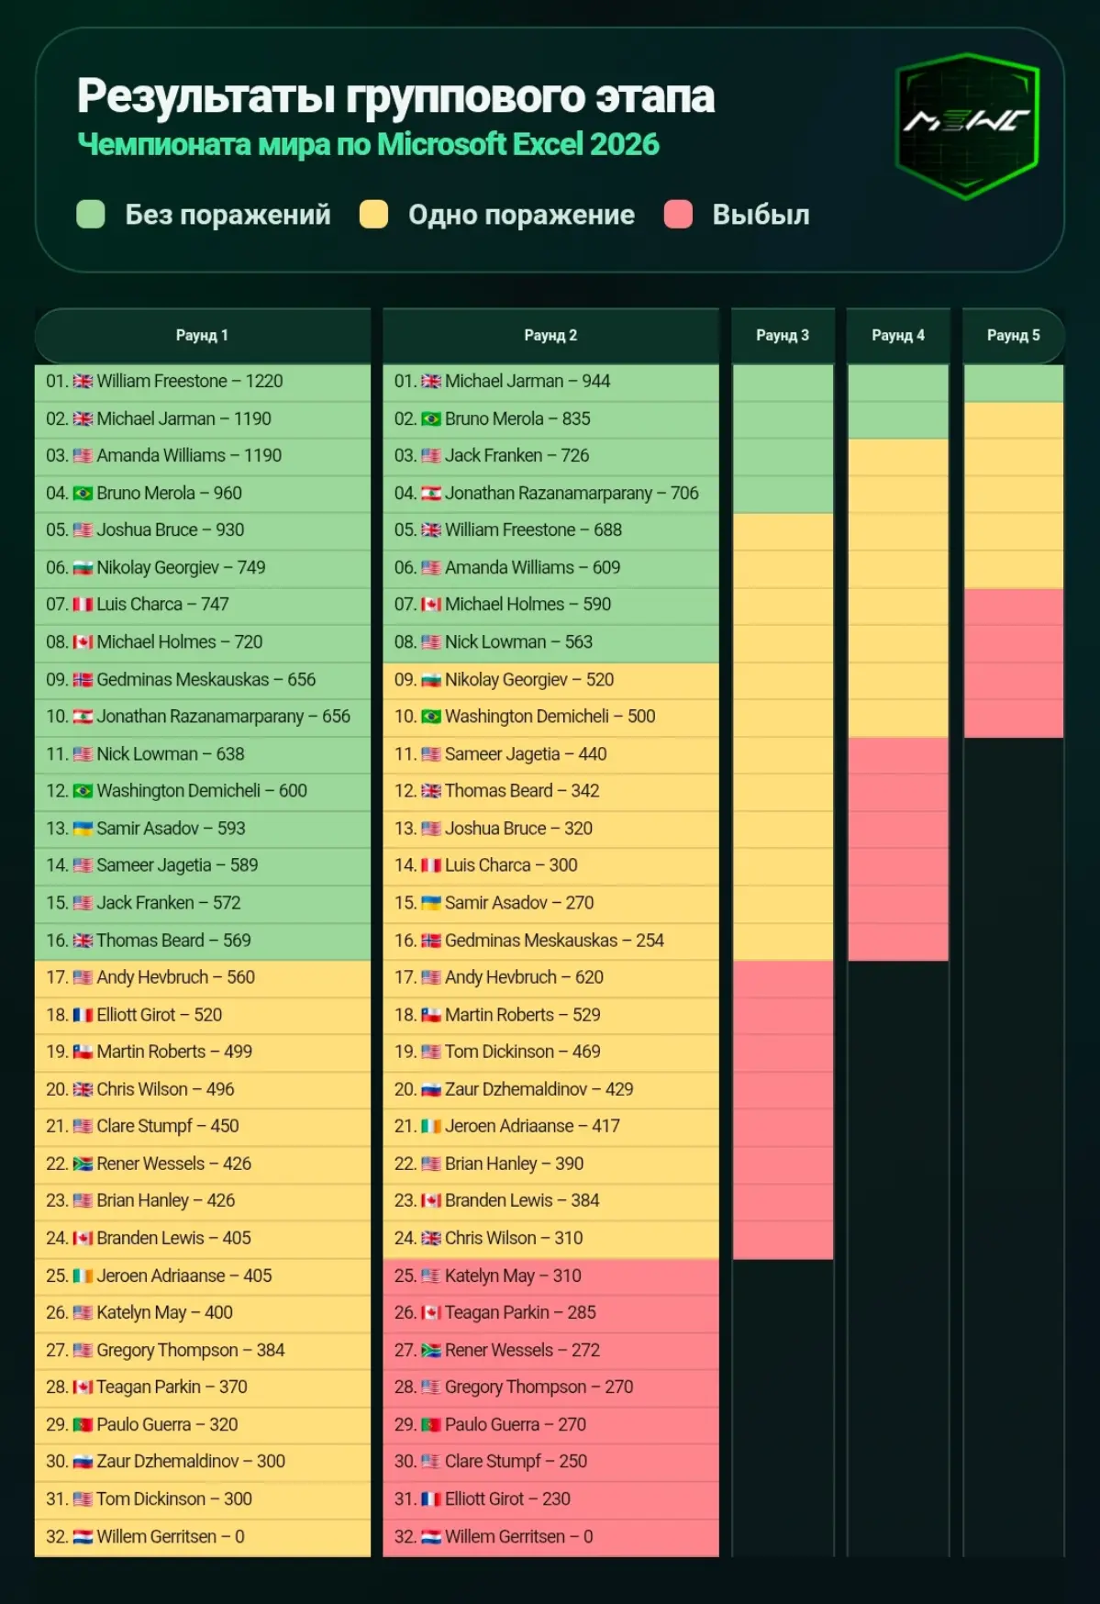This screenshot has width=1100, height=1604.
Task: Click the Norway flag beside 'Gedminas Meskauskas – 656'
Action: click(83, 680)
